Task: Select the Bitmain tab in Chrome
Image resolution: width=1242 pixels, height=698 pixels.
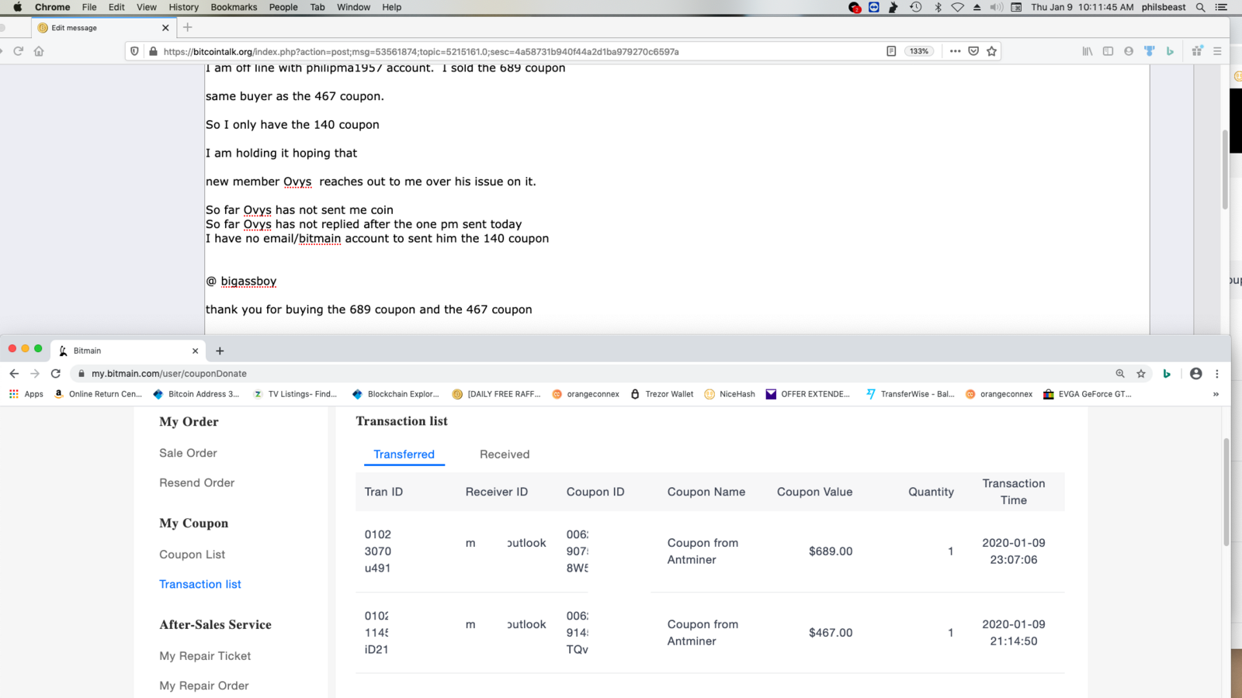Action: [x=128, y=351]
